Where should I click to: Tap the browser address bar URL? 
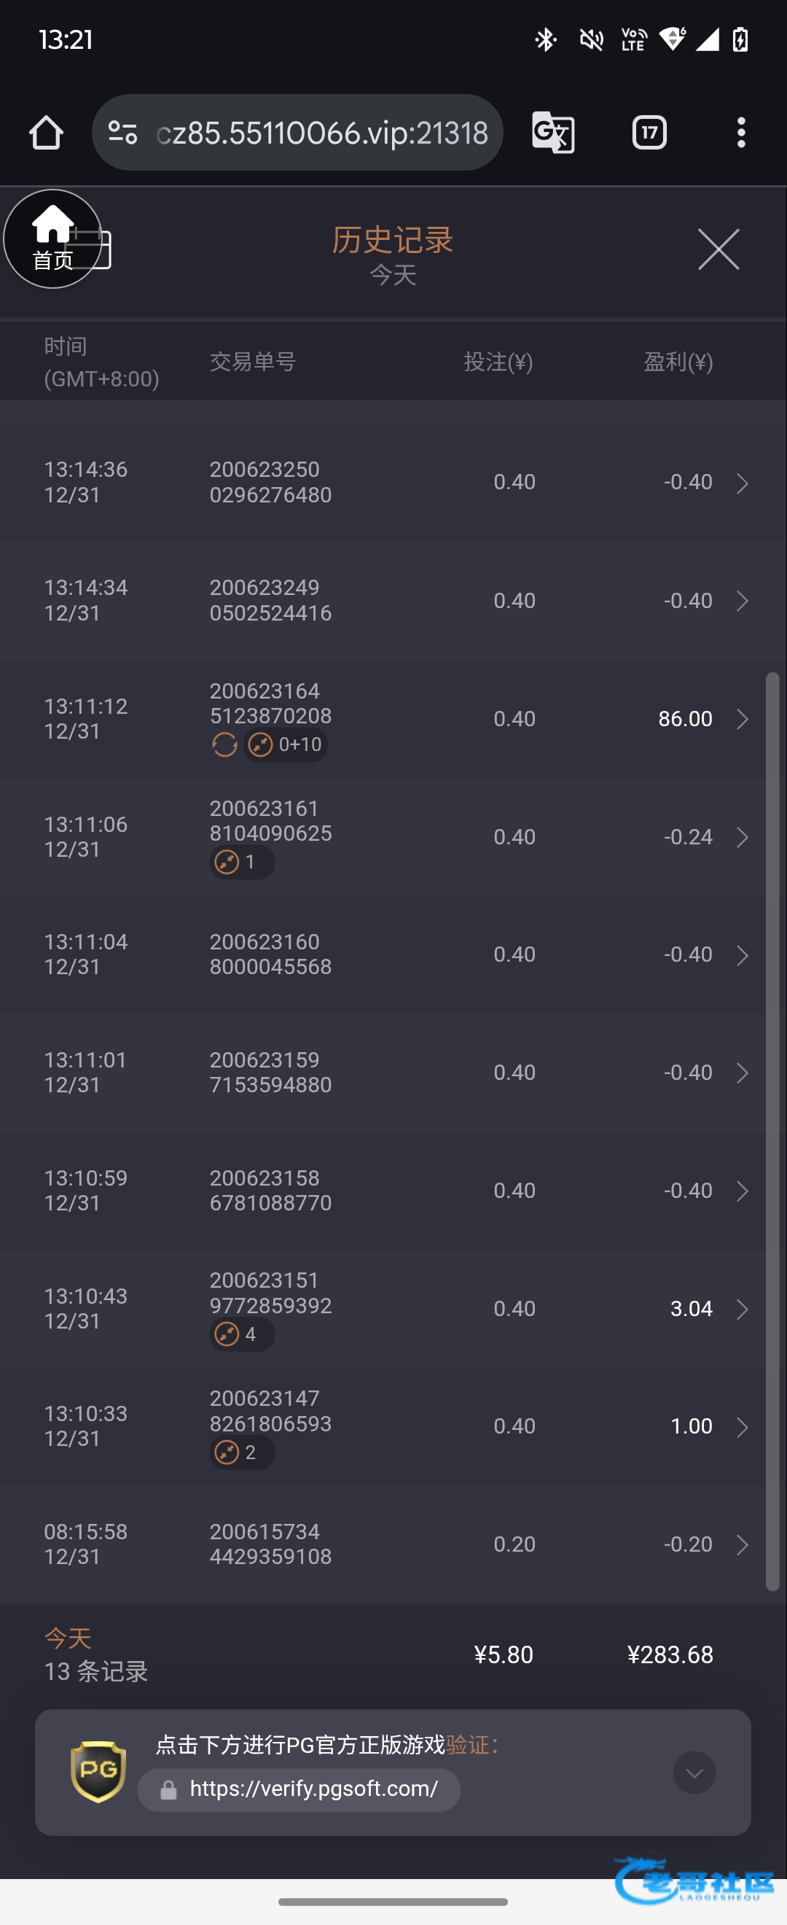point(321,133)
